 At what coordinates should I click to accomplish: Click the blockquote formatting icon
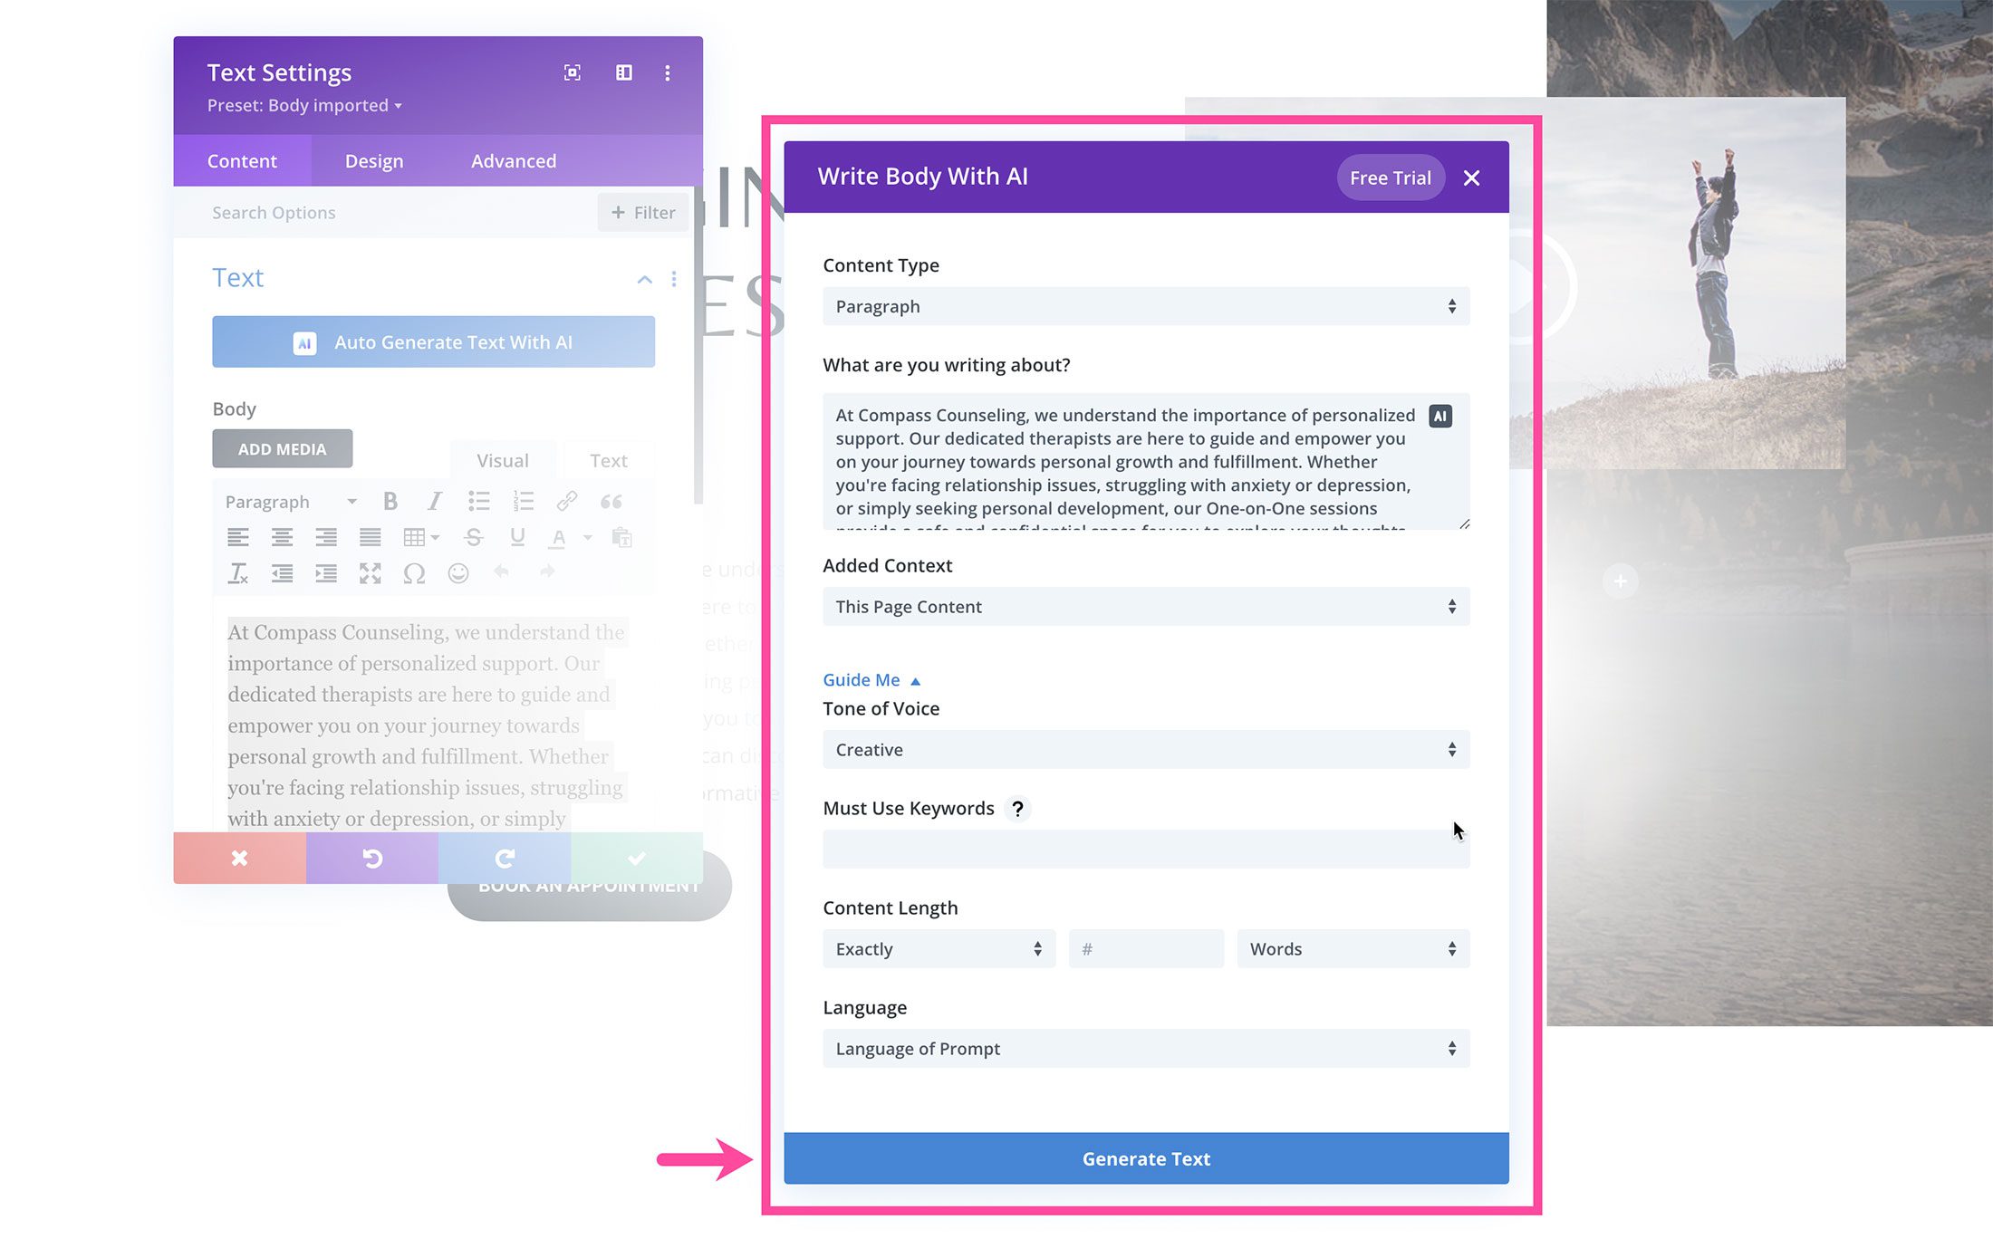tap(611, 502)
